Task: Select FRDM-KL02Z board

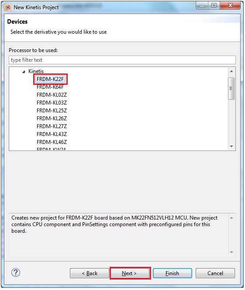Action: [52, 95]
